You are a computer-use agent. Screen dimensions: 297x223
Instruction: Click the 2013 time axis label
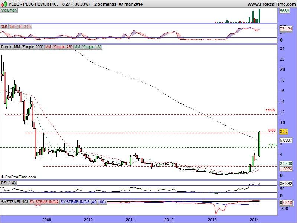212,220
